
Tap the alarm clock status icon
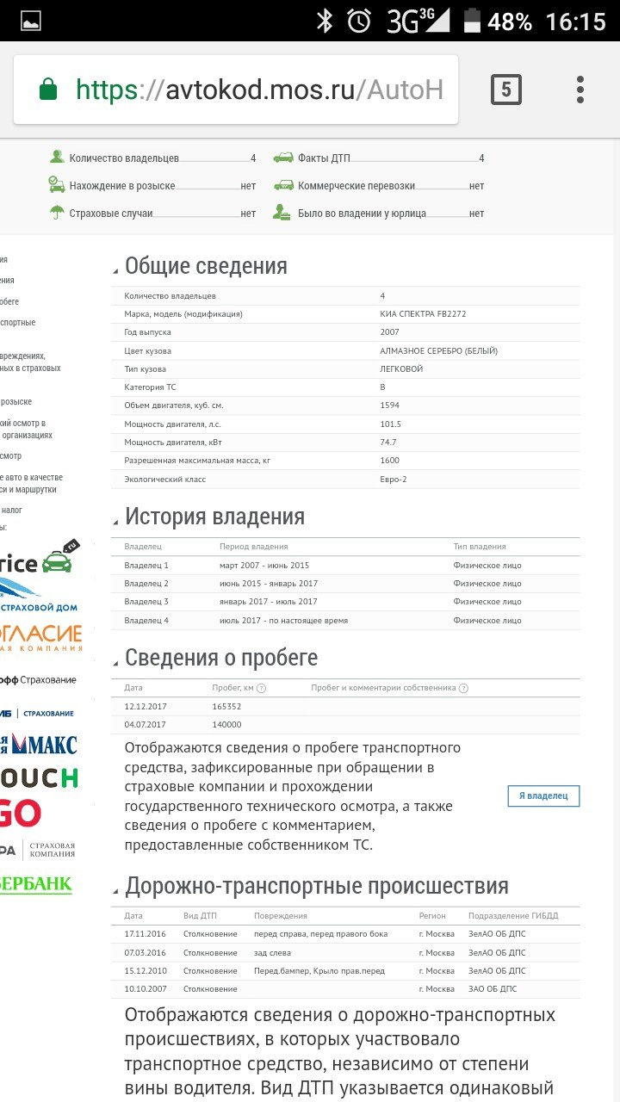[360, 21]
